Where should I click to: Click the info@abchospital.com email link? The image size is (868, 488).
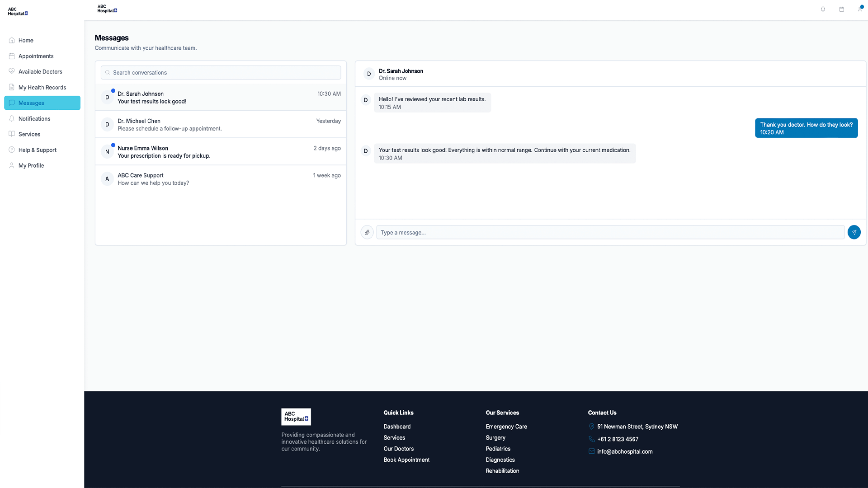[624, 451]
